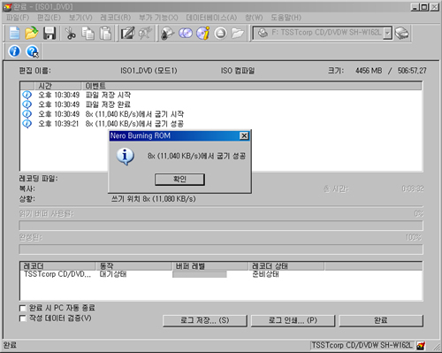Open the 파일(F) menu
Image resolution: width=442 pixels, height=353 pixels.
coord(18,18)
